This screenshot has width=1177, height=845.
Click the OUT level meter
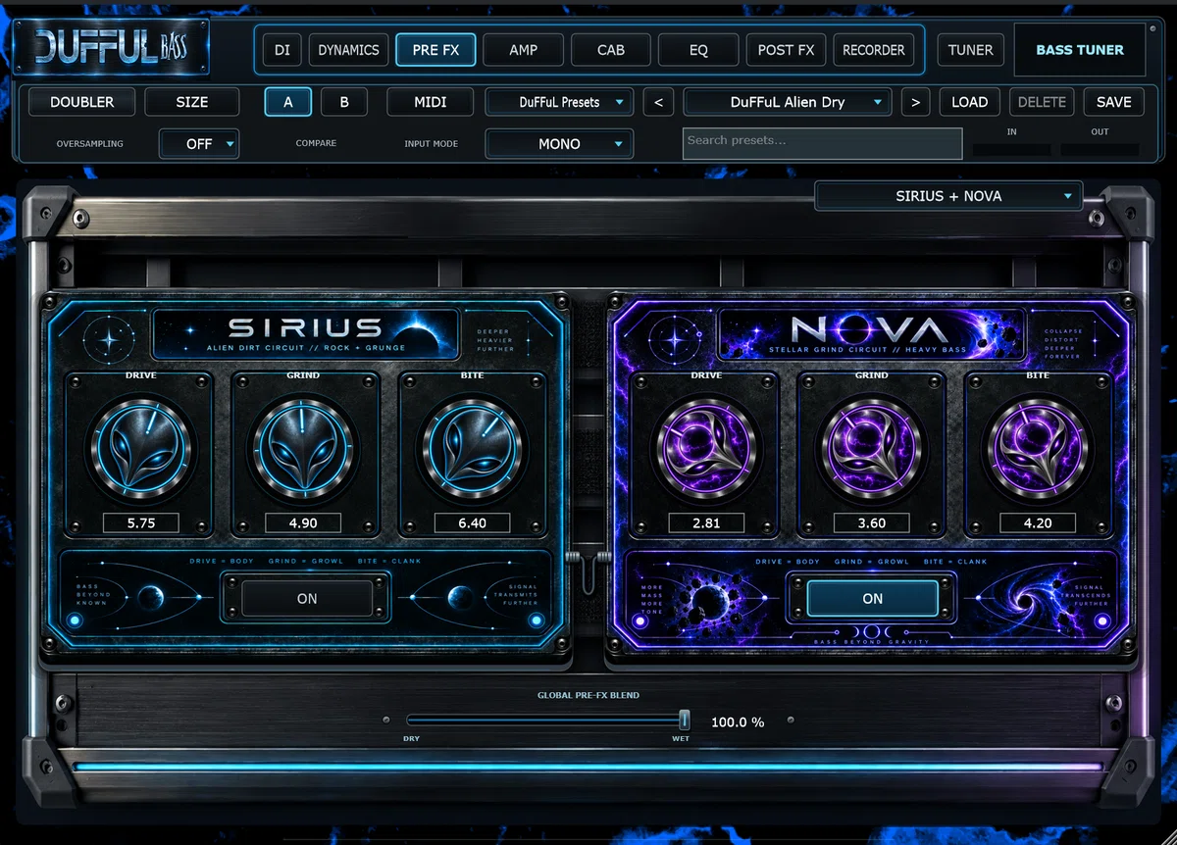tap(1100, 150)
